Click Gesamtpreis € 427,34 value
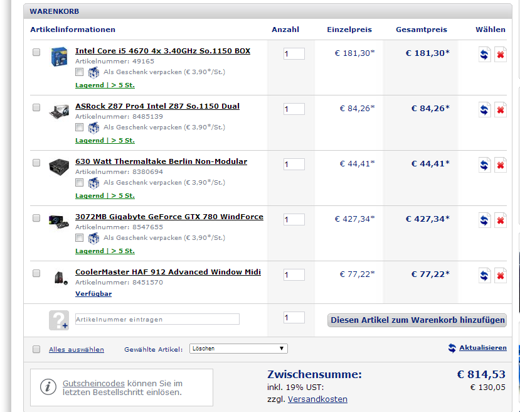520x412 pixels. 427,219
